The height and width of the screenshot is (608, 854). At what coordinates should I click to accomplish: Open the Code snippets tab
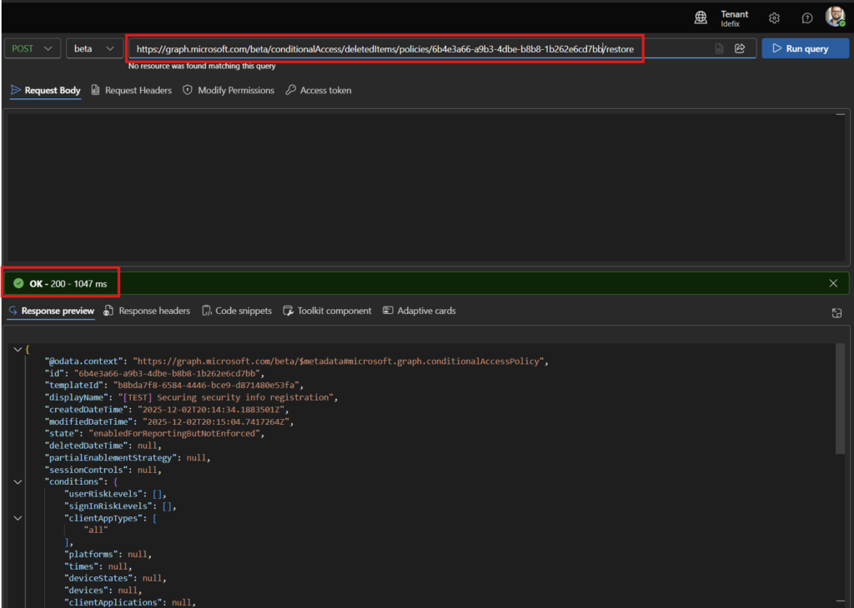click(237, 311)
